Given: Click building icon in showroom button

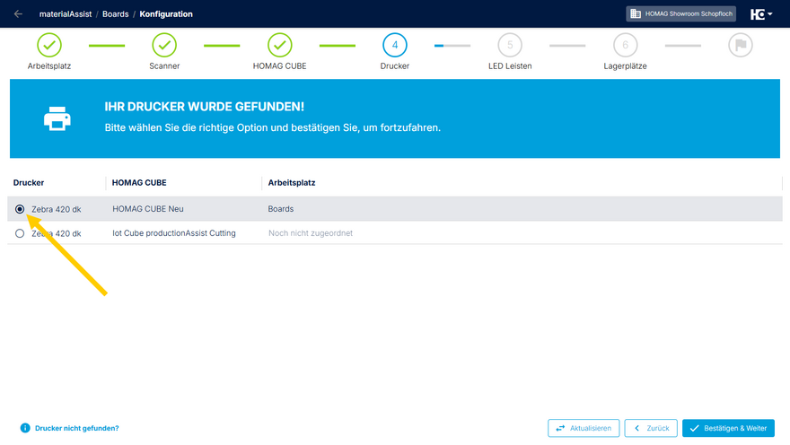Looking at the screenshot, I should click(636, 14).
